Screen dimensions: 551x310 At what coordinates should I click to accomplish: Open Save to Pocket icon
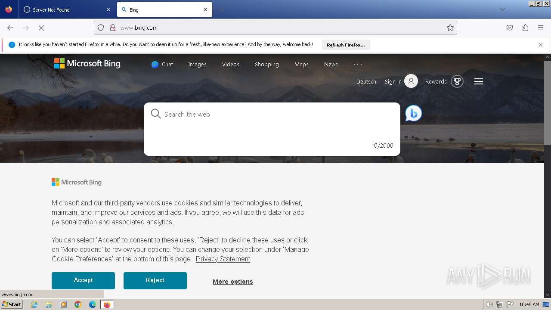point(510,28)
